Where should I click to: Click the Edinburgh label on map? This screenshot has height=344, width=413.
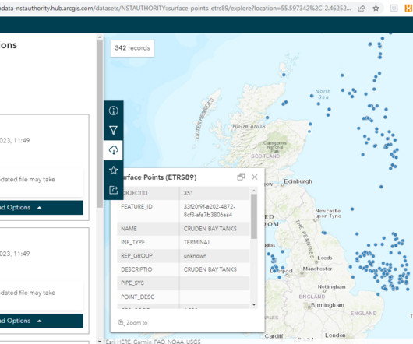pyautogui.click(x=298, y=181)
